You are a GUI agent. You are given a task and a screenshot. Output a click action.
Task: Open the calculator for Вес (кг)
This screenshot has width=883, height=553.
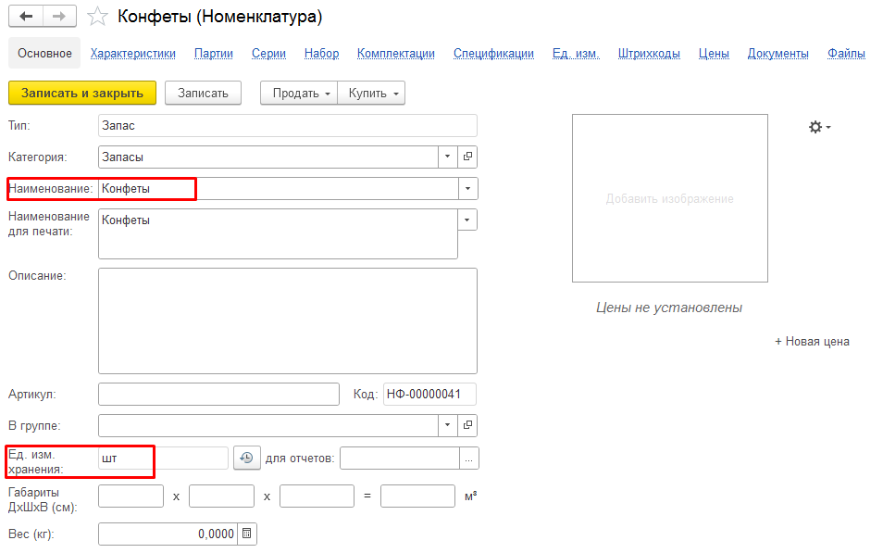point(246,534)
